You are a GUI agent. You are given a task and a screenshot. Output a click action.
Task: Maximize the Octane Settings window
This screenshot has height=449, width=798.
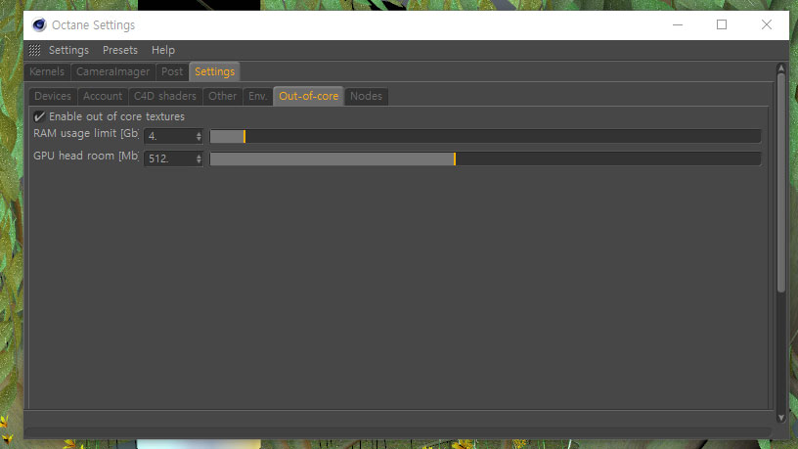(722, 25)
